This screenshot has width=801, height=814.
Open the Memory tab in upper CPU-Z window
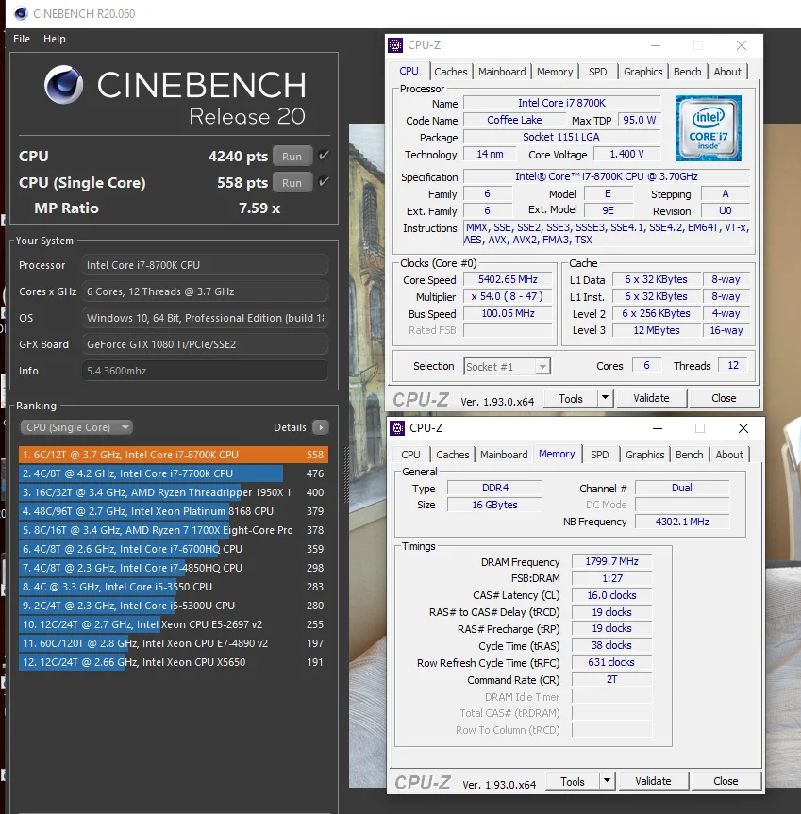555,72
